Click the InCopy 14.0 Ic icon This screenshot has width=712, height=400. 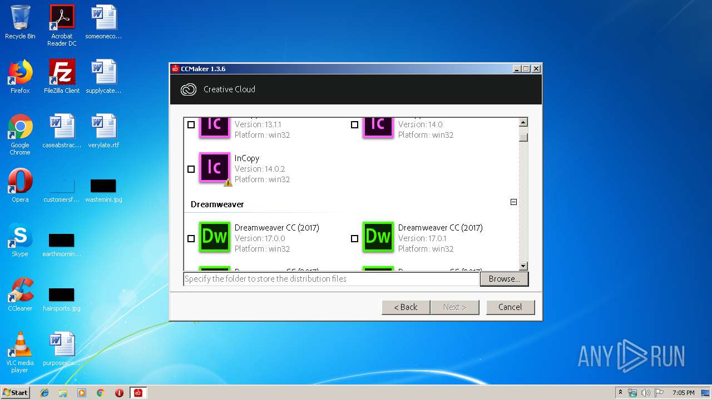pyautogui.click(x=378, y=127)
